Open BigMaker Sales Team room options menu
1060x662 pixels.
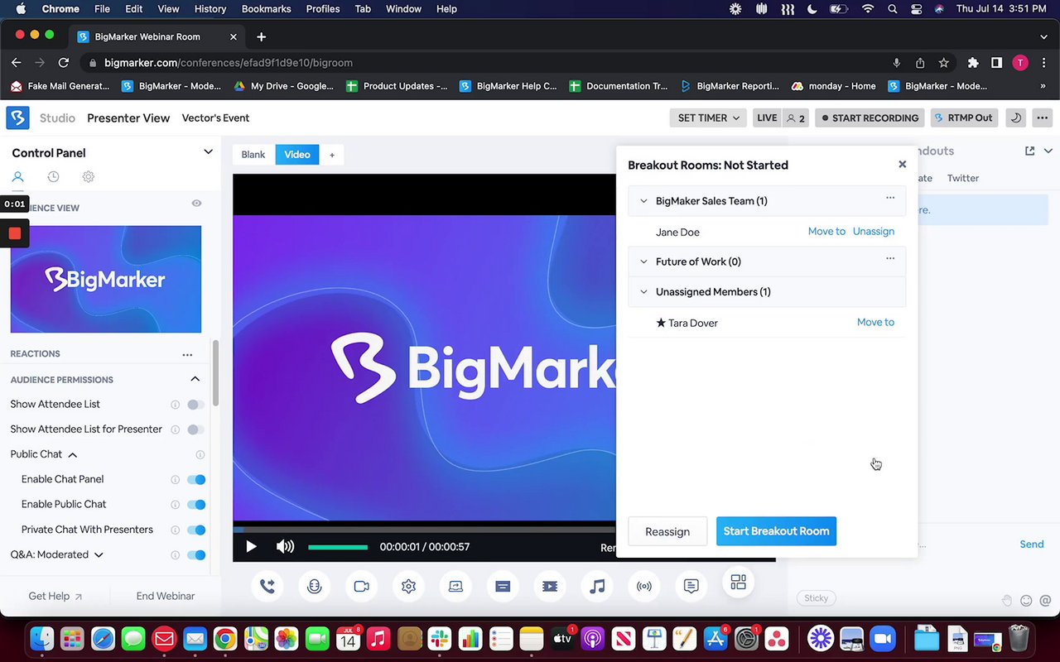(890, 198)
